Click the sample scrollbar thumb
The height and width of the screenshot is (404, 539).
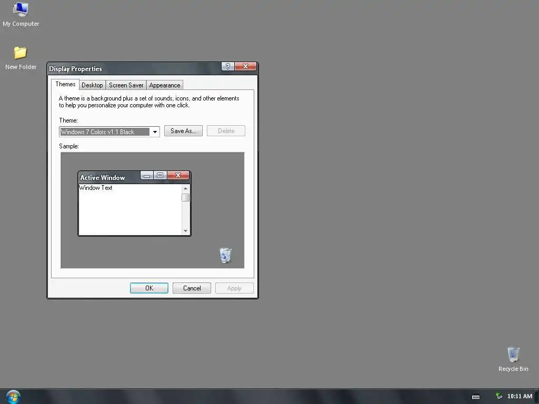(186, 198)
